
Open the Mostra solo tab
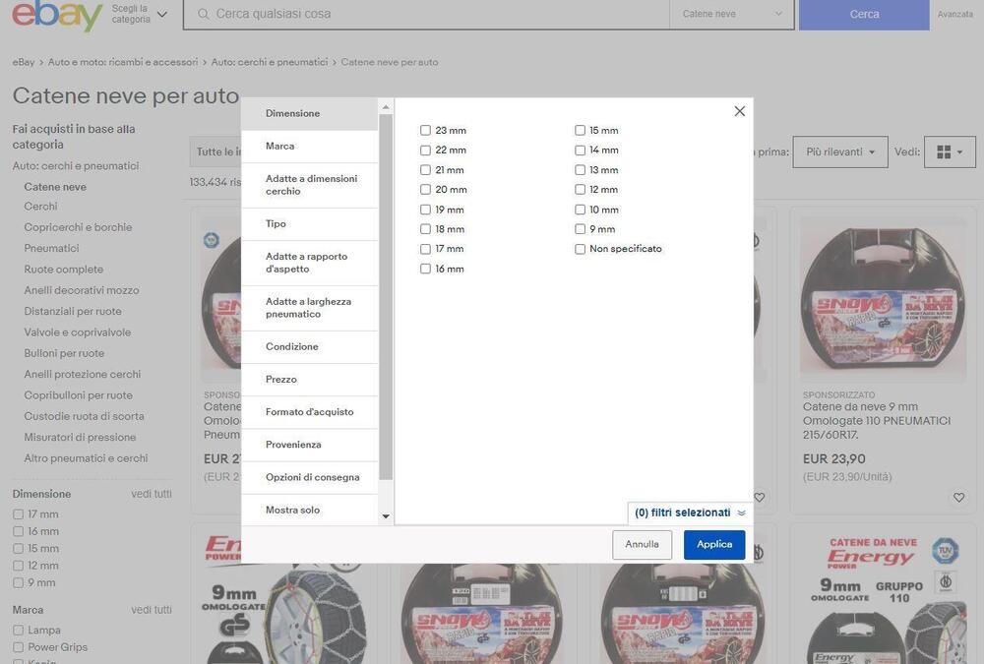tap(309, 510)
